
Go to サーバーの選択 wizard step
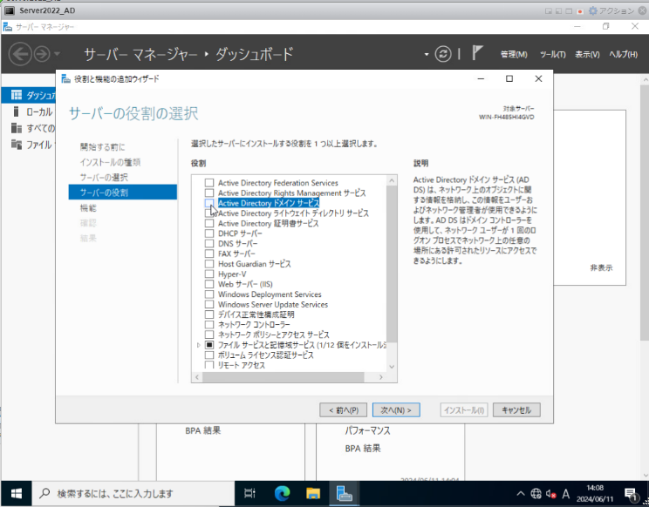pyautogui.click(x=104, y=177)
